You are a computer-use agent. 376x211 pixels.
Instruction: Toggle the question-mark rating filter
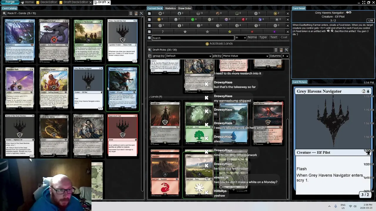coord(163,32)
